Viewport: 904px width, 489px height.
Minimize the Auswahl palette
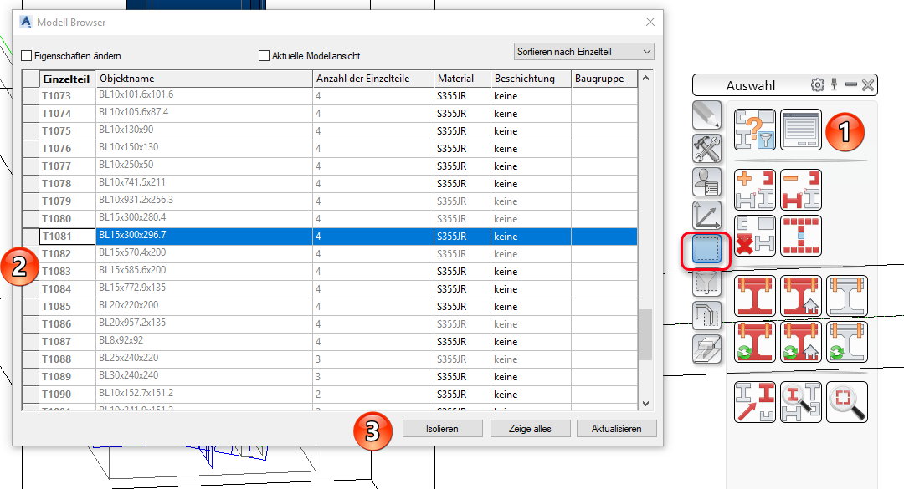[x=851, y=85]
